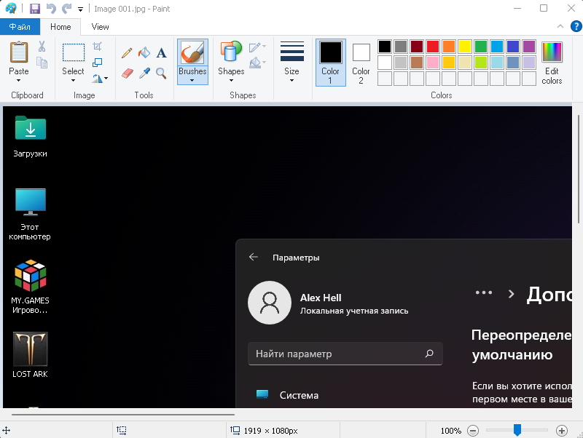Set Color 1 as active color

(x=330, y=62)
